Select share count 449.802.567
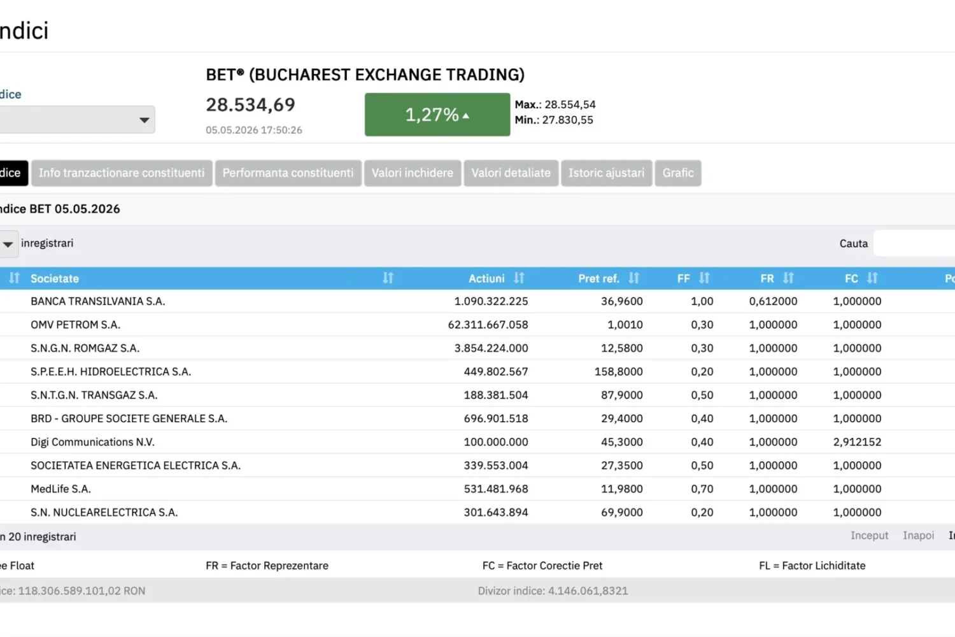 click(x=496, y=372)
